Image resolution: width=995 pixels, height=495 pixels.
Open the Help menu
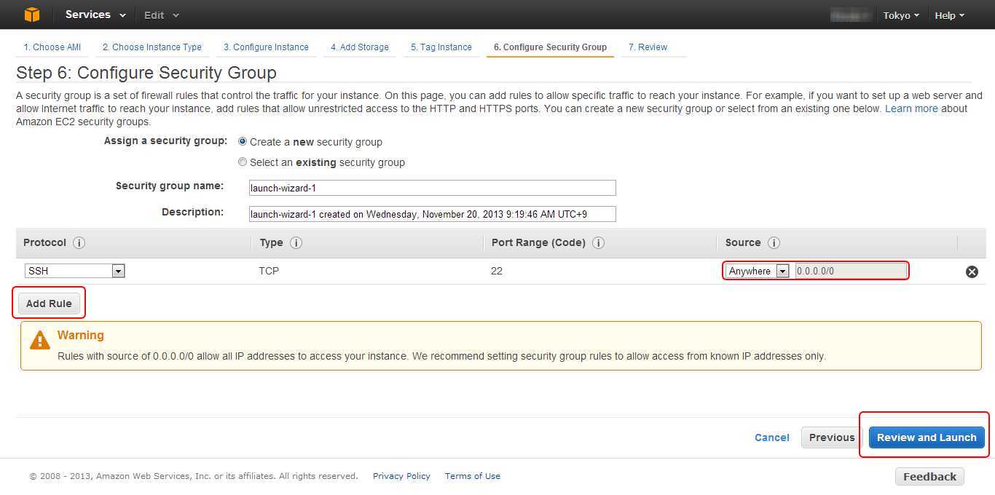[949, 15]
